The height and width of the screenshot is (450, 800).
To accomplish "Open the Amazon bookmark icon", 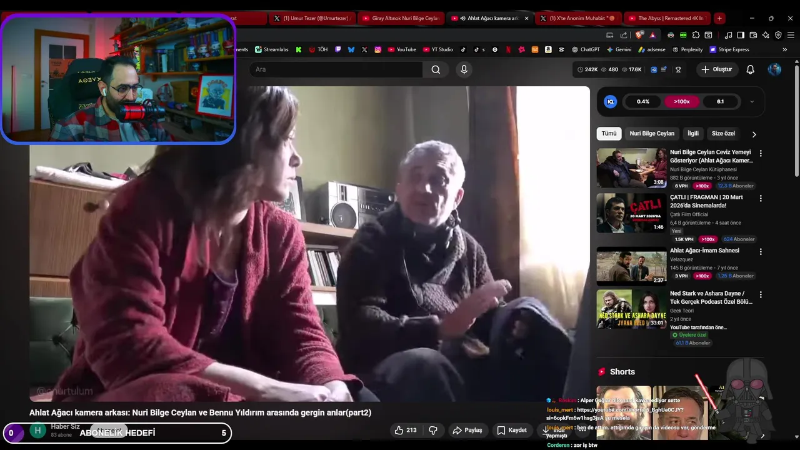I will pos(548,49).
